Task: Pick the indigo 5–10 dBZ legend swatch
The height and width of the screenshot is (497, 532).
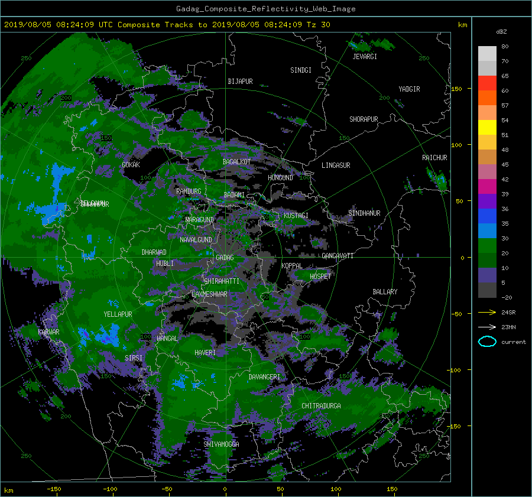Action: coord(487,275)
